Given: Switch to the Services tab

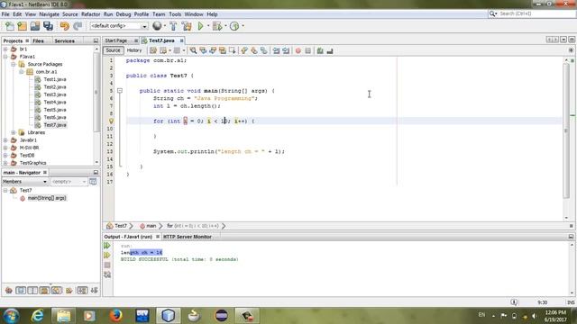Looking at the screenshot, I should 64,40.
